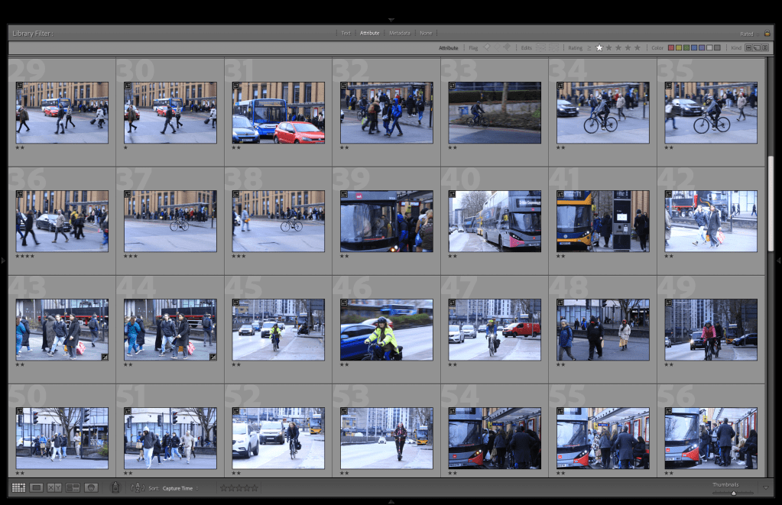Switch to the Metadata filter tab
782x505 pixels.
click(399, 34)
